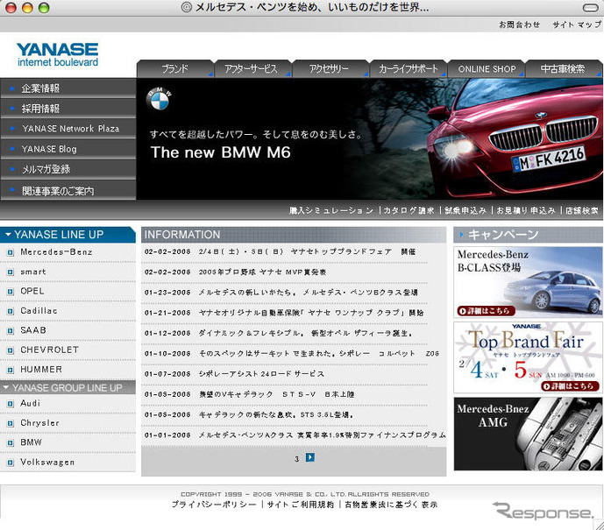Open the 01-10-2006 コルベット Z06 news item
604x530 pixels.
tap(292, 353)
